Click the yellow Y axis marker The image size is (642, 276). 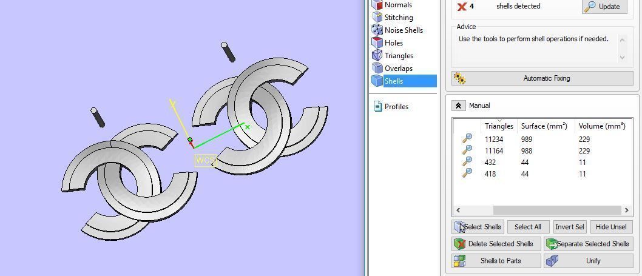click(173, 104)
